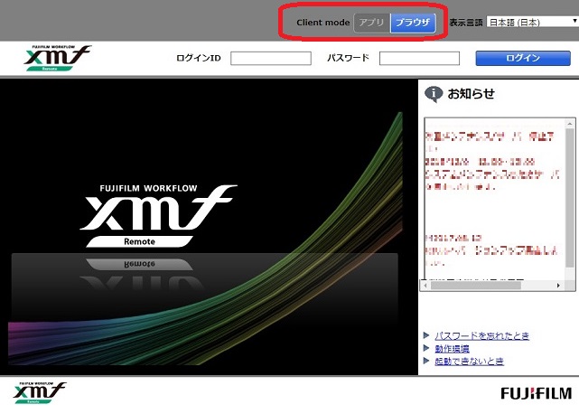The image size is (579, 414).
Task: Open the 表示言語 language dropdown
Action: 532,23
